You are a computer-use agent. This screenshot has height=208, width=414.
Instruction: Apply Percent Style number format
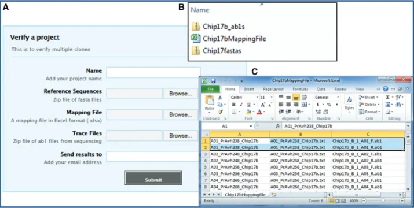click(329, 105)
